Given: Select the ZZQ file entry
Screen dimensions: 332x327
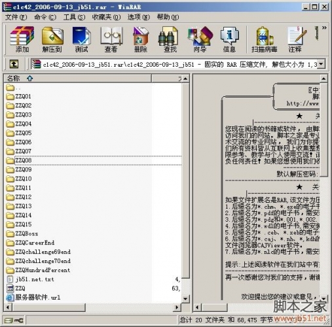Looking at the screenshot, I should [x=16, y=288].
